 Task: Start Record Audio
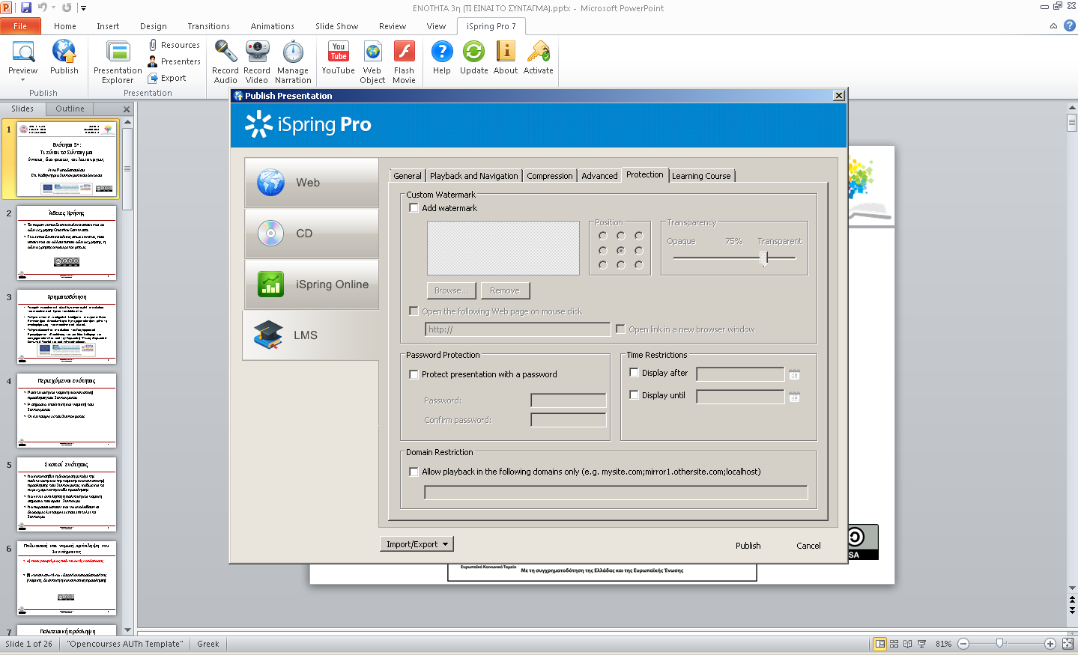(225, 62)
